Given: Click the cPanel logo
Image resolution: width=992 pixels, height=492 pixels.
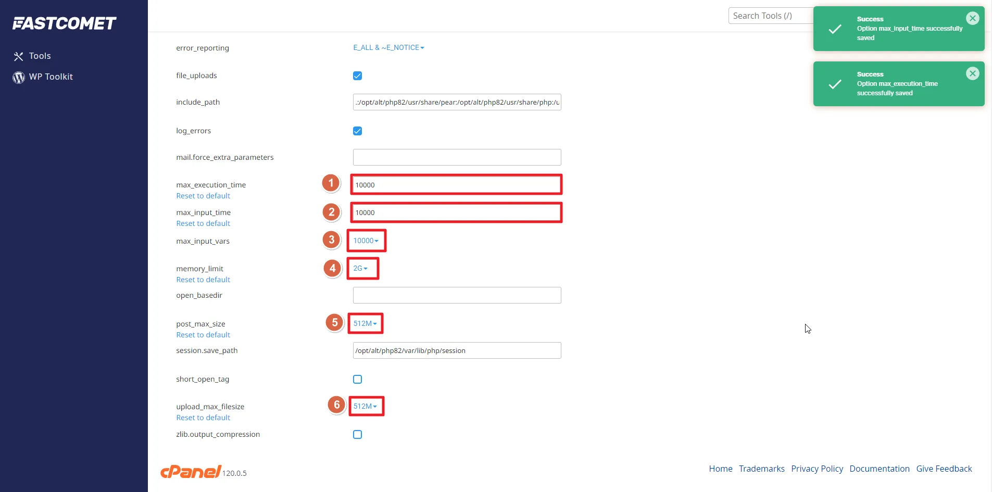Looking at the screenshot, I should tap(191, 471).
